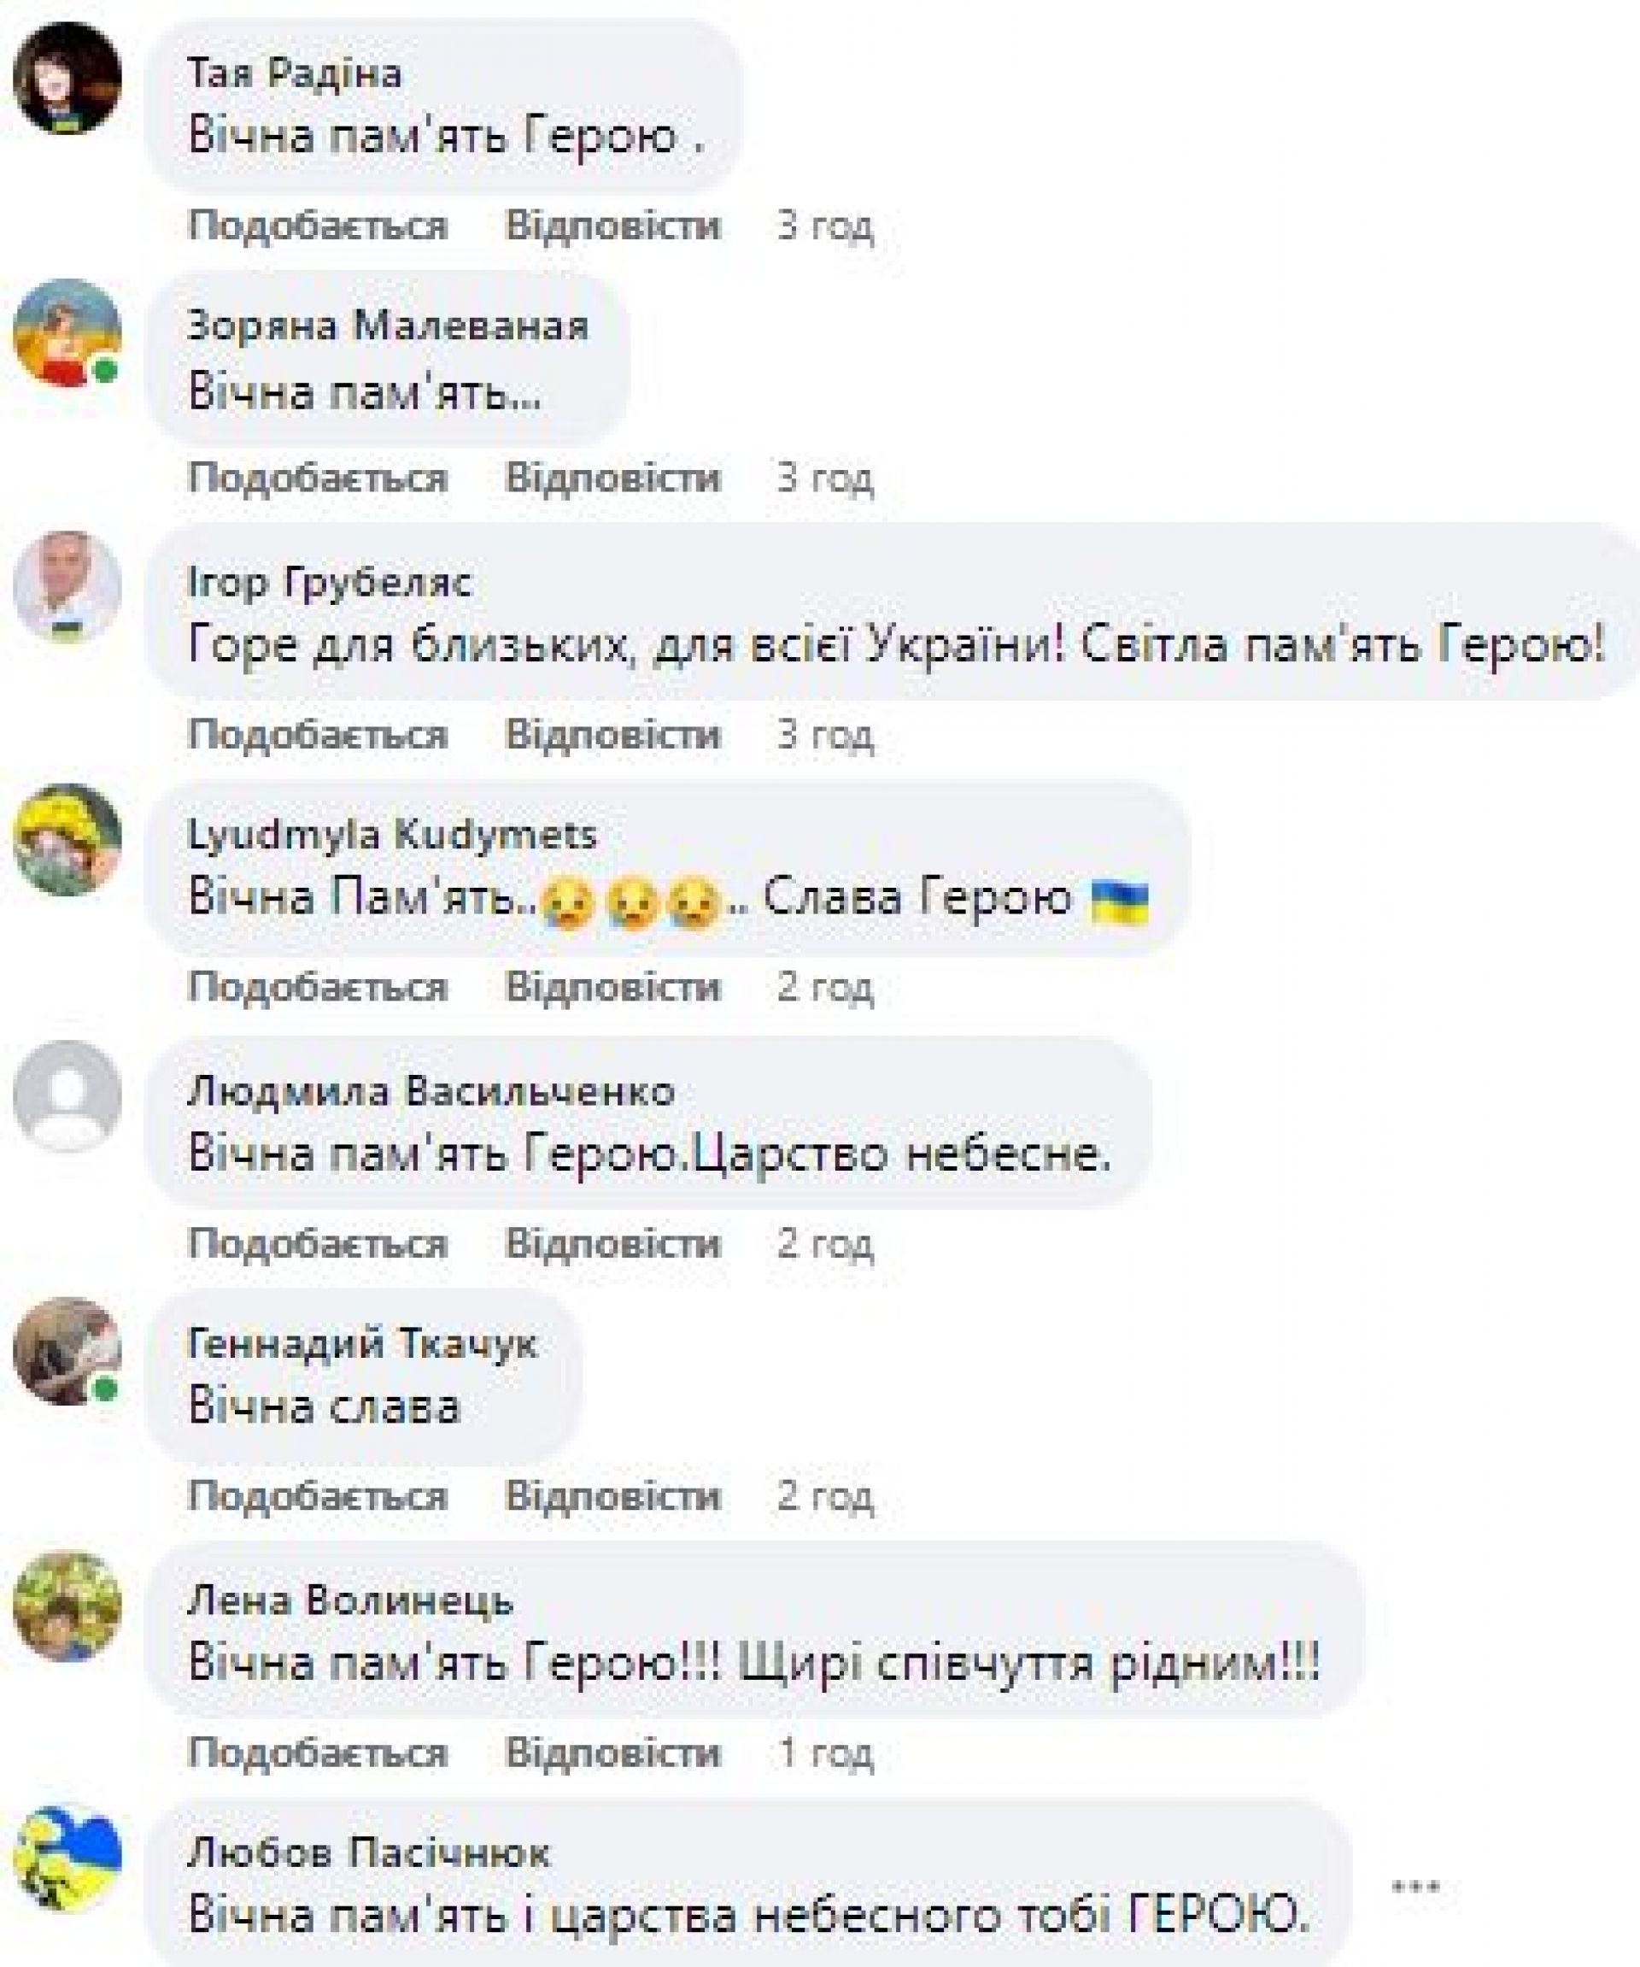Reply to Lyudmyla Kudymets's comment
This screenshot has height=1967, width=1640.
(x=613, y=987)
